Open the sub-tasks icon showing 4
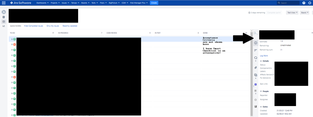This screenshot has width=313, height=117. (256, 75)
